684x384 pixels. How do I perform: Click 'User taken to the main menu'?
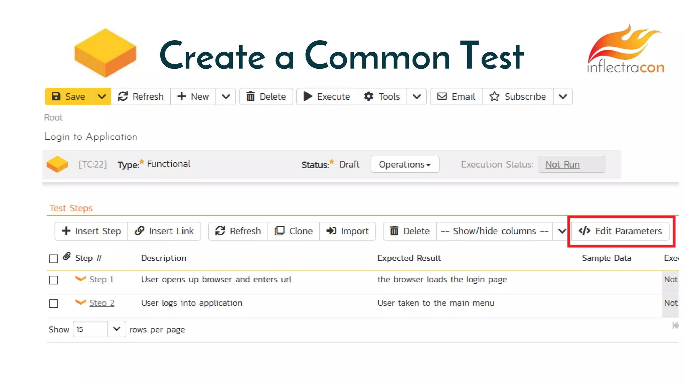click(x=436, y=303)
